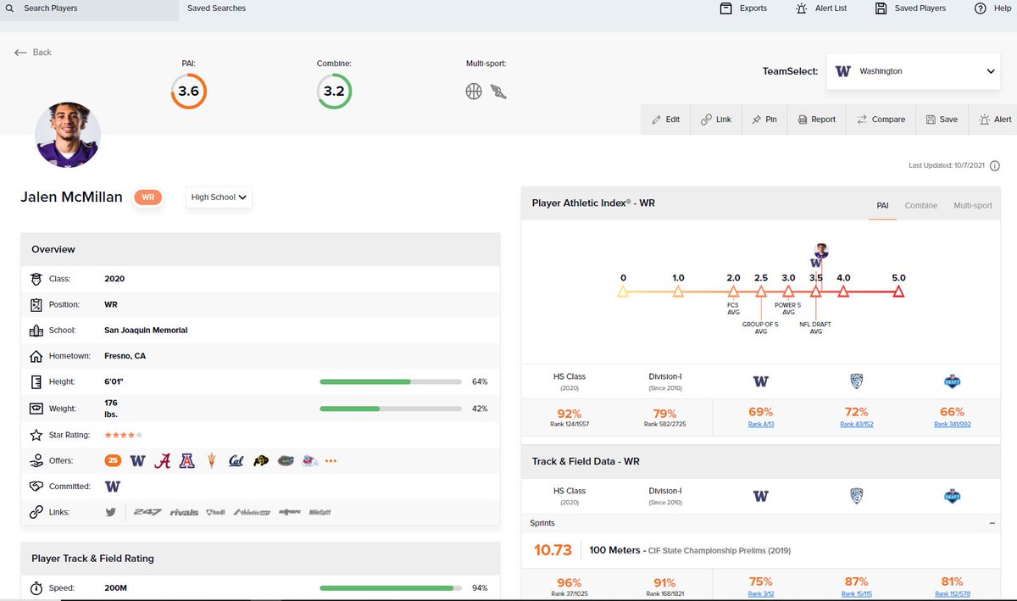Click the Combine 3.2 score ring
Screen dimensions: 1017x601
click(x=334, y=92)
